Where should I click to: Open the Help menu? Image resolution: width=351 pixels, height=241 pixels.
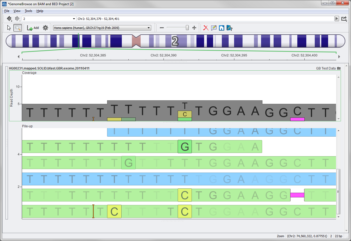[40, 11]
